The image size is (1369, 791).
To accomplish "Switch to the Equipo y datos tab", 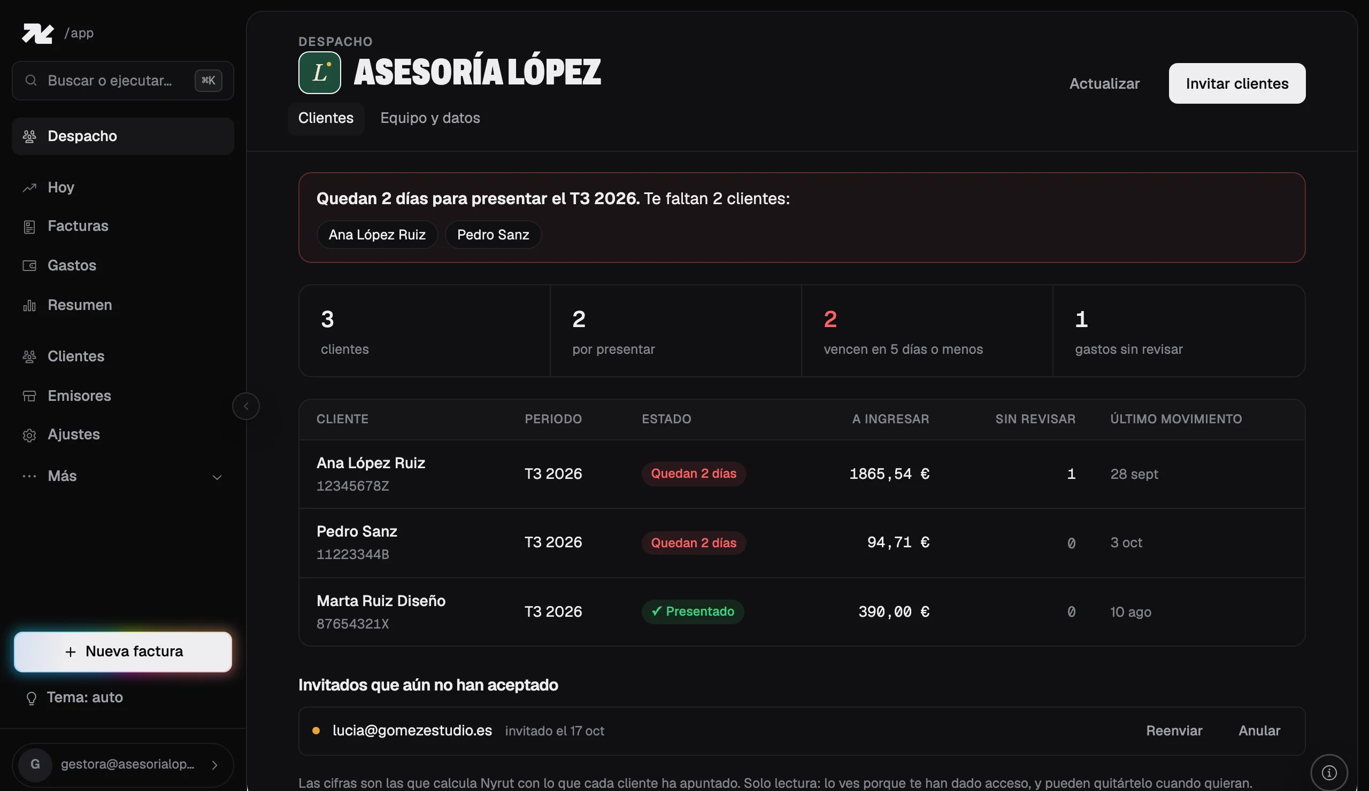I will (x=430, y=118).
